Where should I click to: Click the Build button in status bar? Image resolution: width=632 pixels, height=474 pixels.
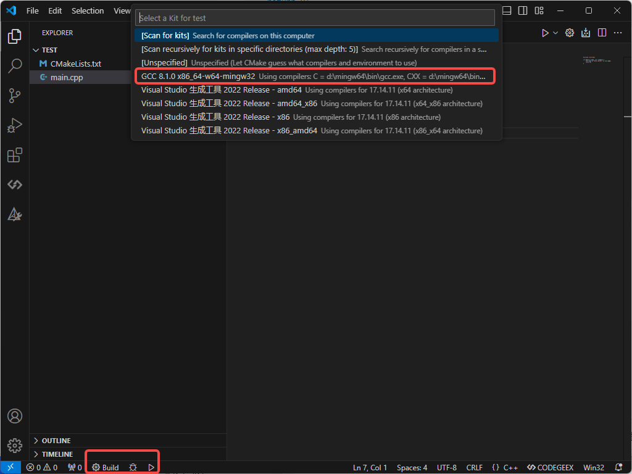pyautogui.click(x=106, y=468)
